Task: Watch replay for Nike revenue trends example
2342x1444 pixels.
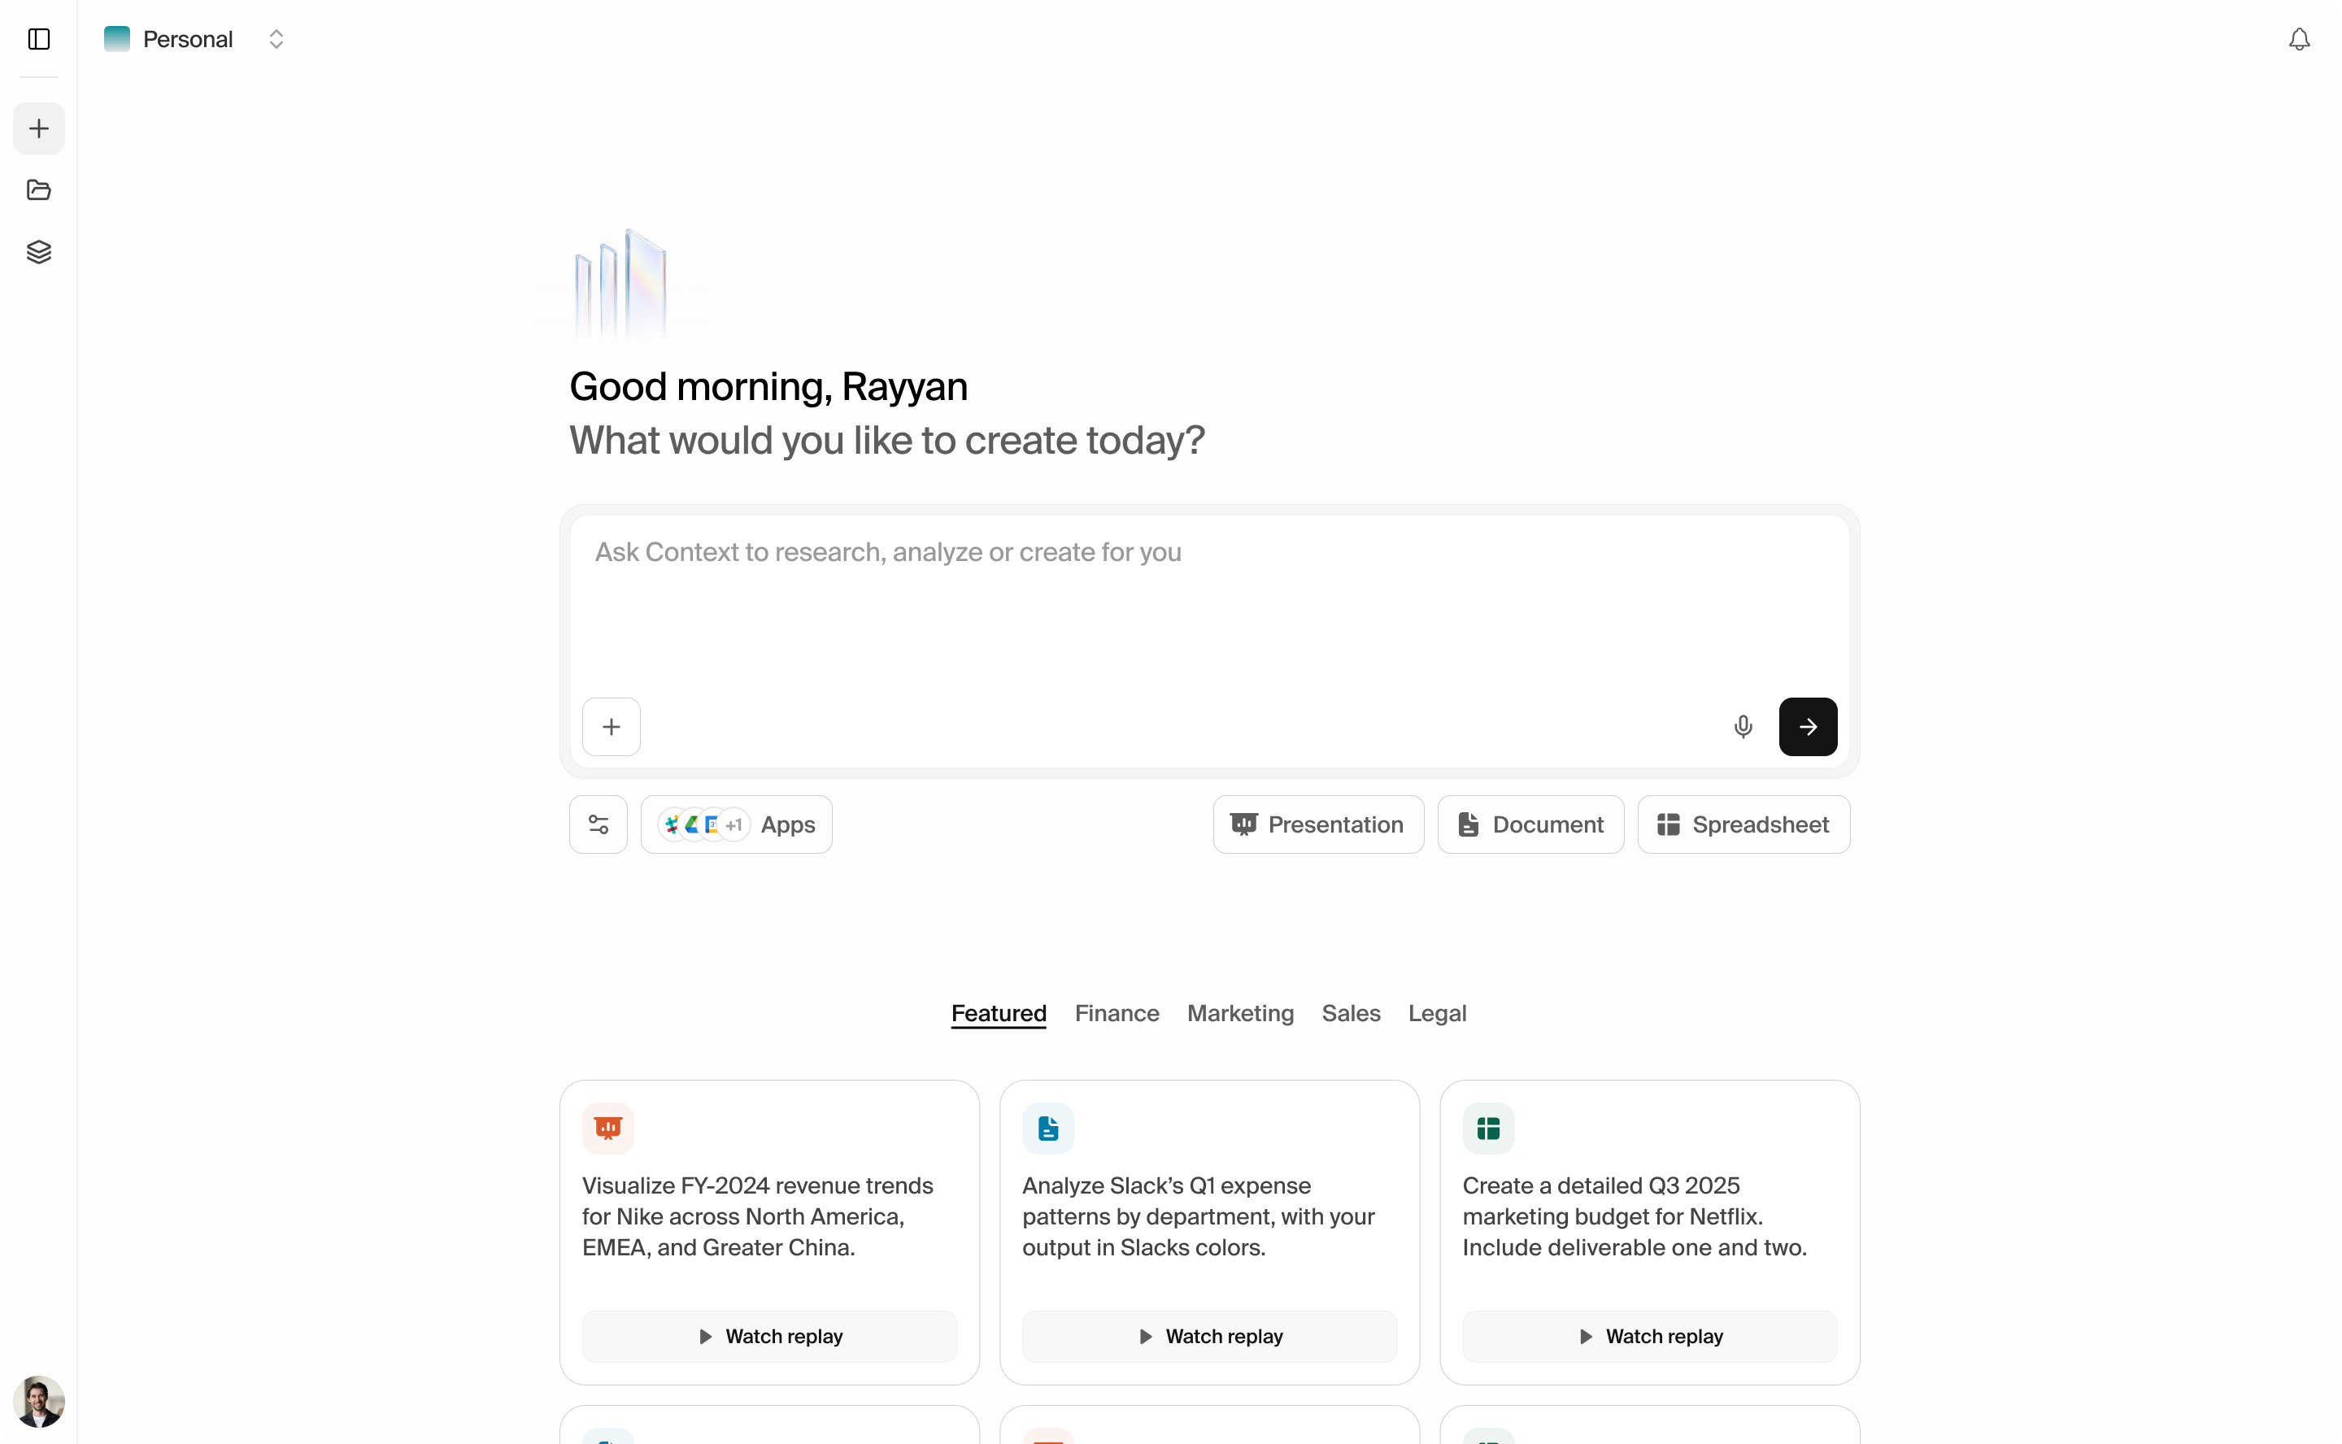Action: tap(769, 1336)
